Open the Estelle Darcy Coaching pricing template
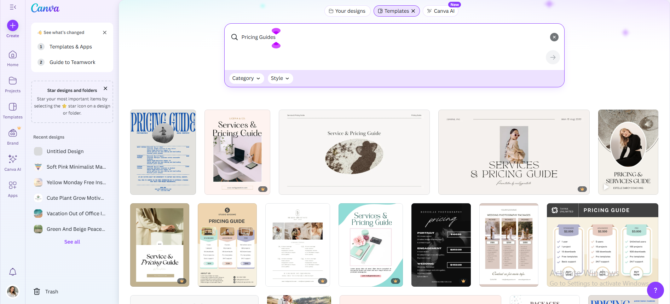 click(x=628, y=152)
